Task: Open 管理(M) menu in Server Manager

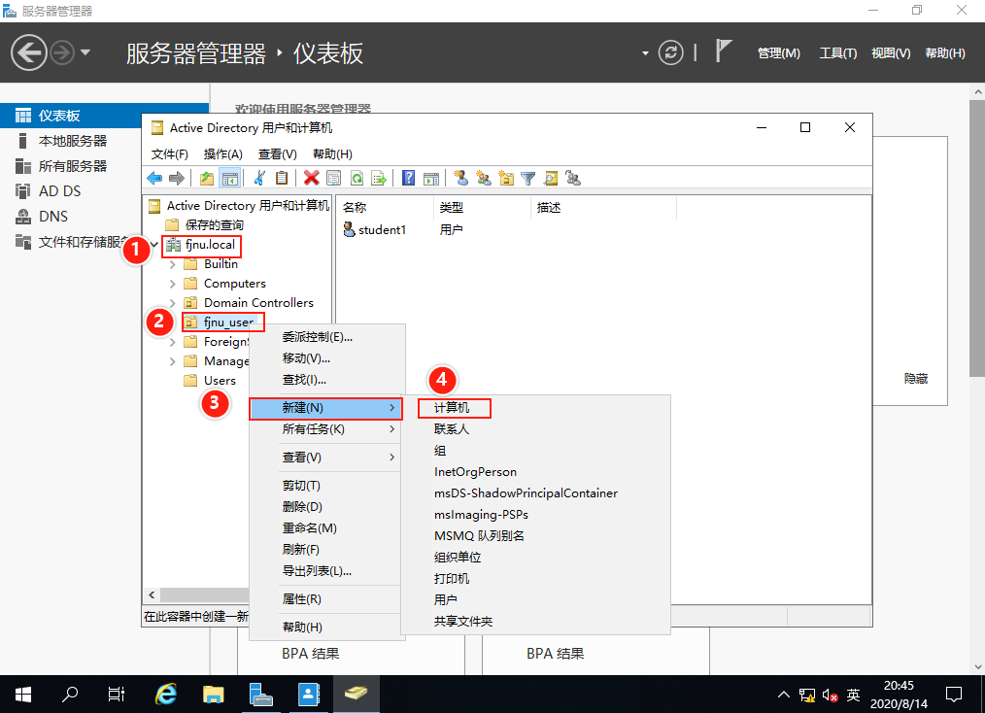Action: (x=778, y=53)
